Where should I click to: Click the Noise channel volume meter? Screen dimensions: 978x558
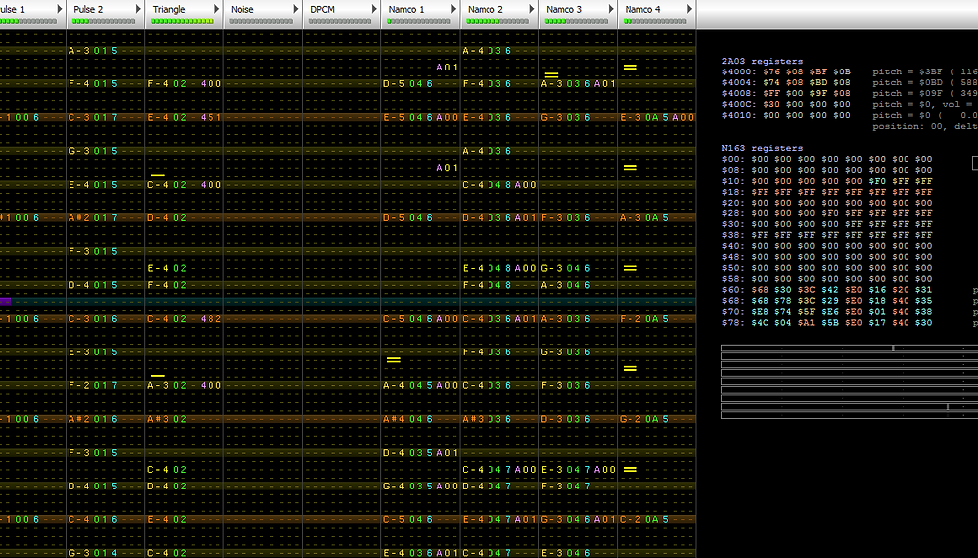point(261,21)
